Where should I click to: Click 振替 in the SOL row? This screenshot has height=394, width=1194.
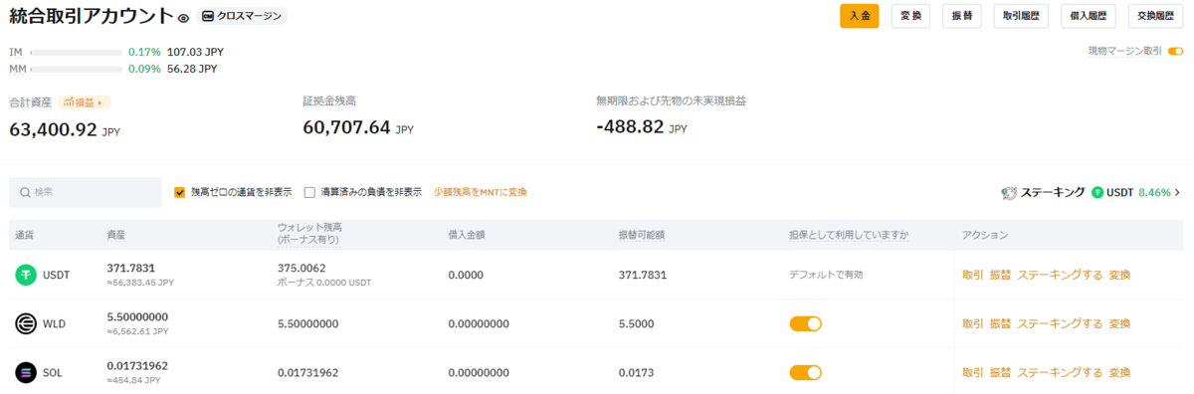pyautogui.click(x=1000, y=372)
